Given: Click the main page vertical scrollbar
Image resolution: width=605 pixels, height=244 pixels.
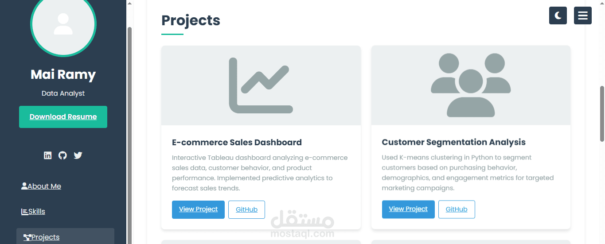Looking at the screenshot, I should pyautogui.click(x=602, y=113).
